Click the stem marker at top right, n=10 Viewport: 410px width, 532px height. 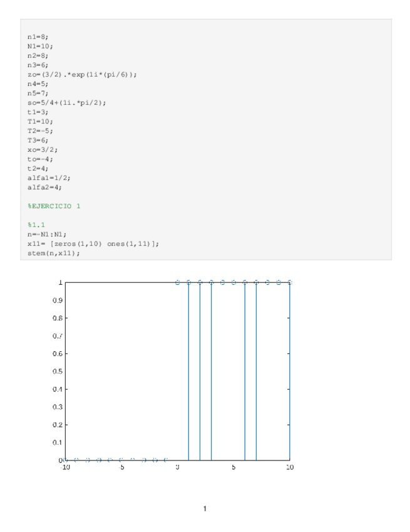289,282
